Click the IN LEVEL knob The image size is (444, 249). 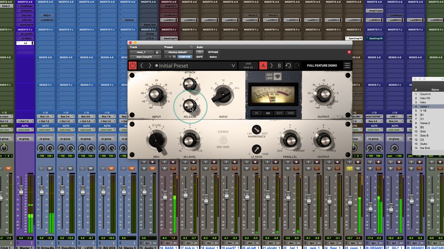(x=189, y=140)
